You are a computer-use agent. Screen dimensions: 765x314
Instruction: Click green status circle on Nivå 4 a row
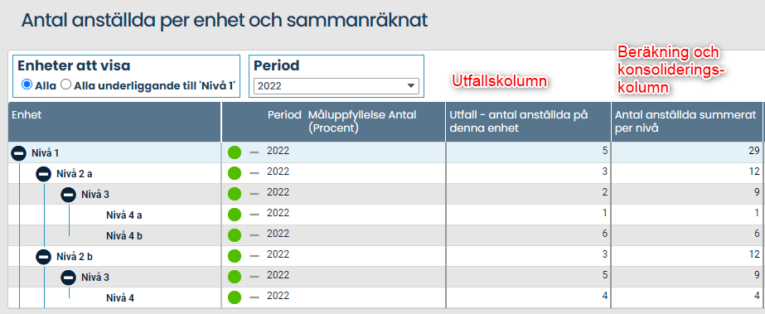pyautogui.click(x=235, y=214)
